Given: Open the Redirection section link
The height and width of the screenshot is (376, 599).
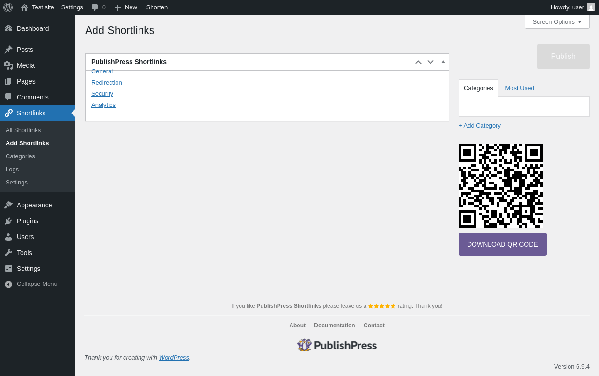Looking at the screenshot, I should (107, 83).
